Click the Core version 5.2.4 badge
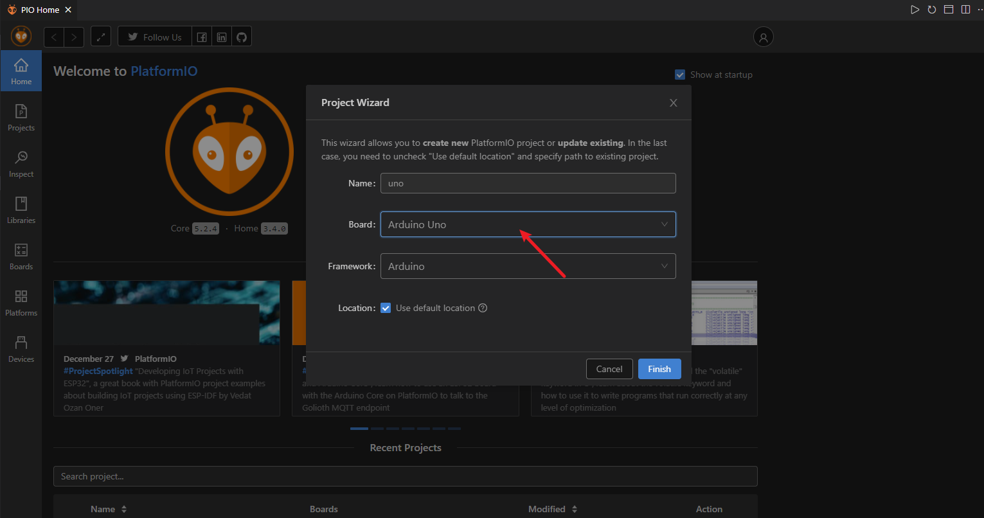The width and height of the screenshot is (984, 518). tap(206, 228)
